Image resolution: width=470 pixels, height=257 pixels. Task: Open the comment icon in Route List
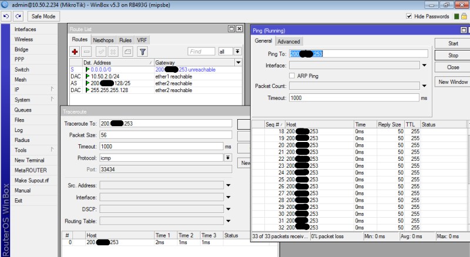pos(127,52)
